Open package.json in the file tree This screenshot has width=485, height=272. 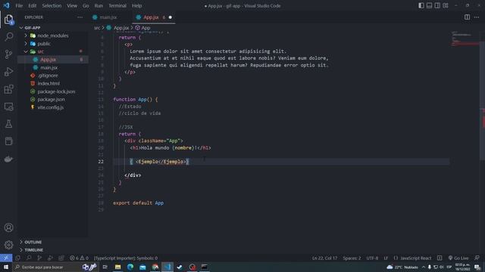(52, 99)
